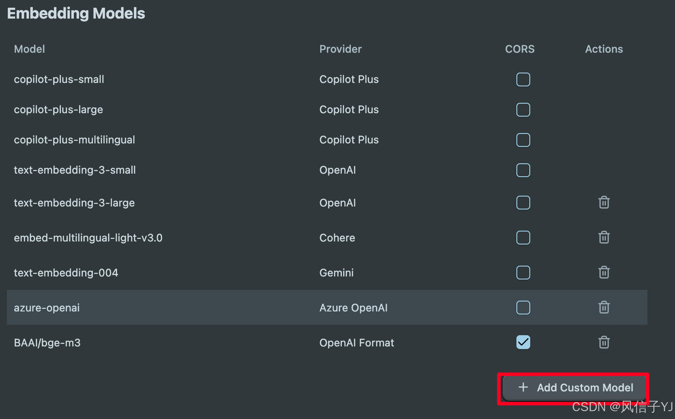
Task: Click the Provider column header
Action: [x=341, y=49]
